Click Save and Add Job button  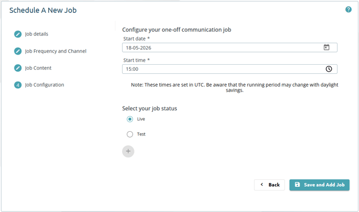pyautogui.click(x=319, y=185)
